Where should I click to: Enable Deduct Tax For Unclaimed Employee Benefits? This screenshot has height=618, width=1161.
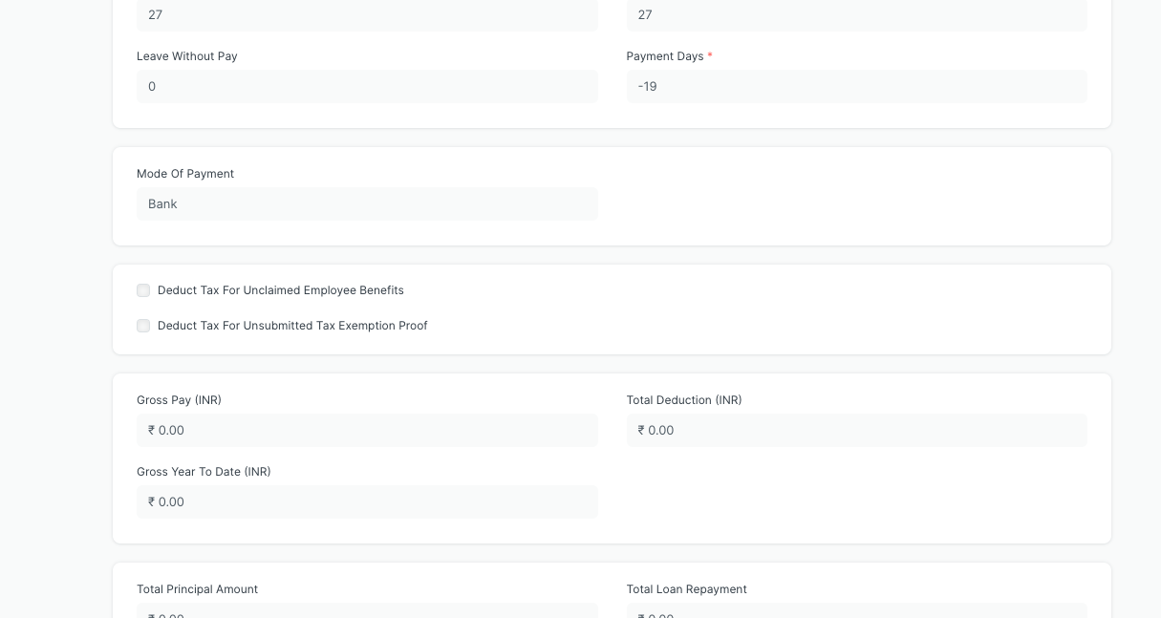[x=143, y=290]
